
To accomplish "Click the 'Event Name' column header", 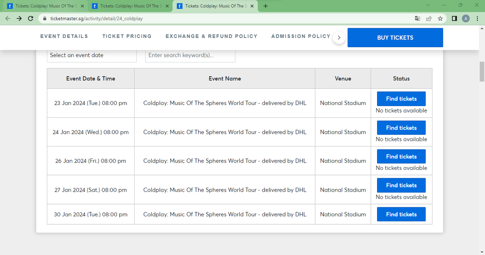I will (225, 79).
